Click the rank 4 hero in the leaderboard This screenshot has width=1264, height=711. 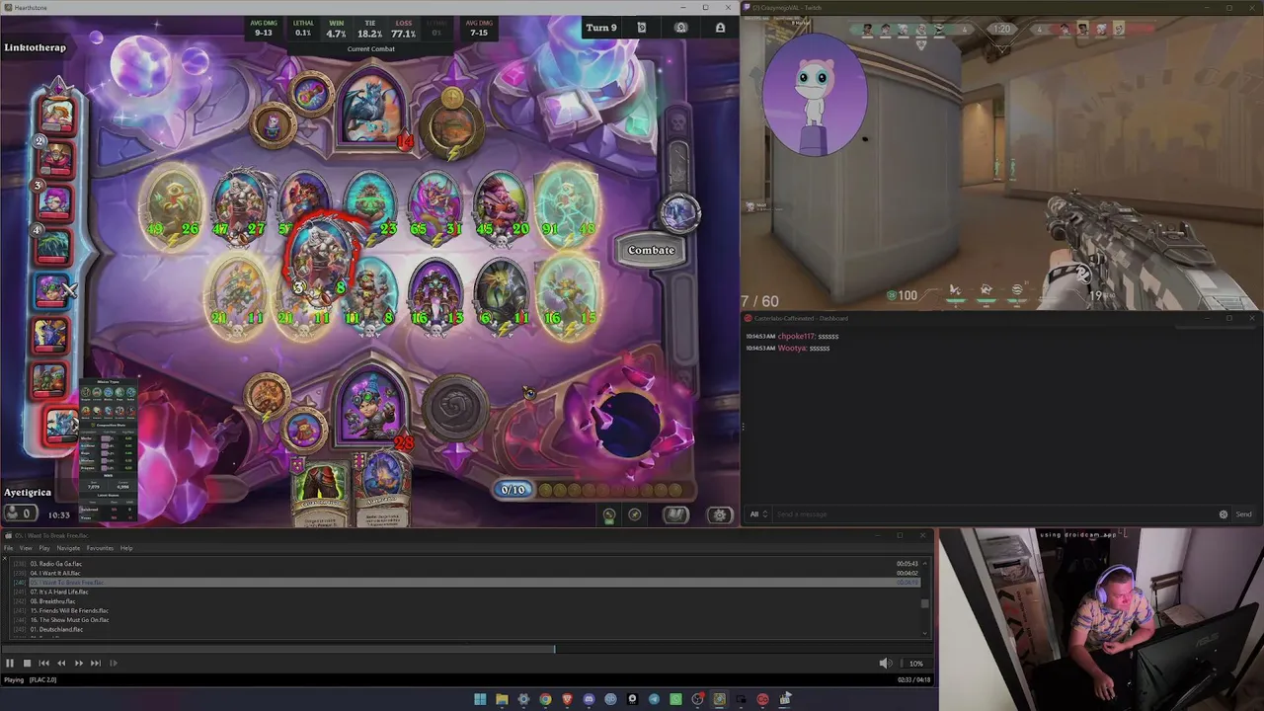coord(55,247)
